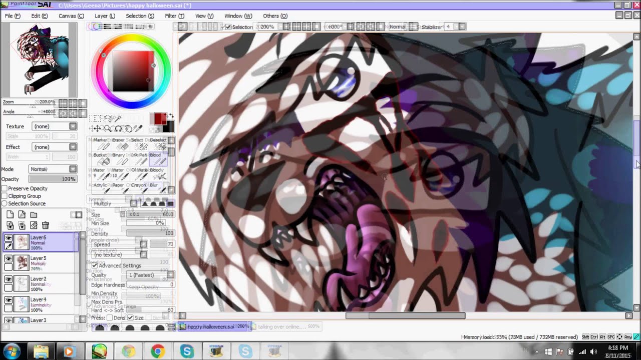Pick the rectangular selection tool
Viewport: 641px width, 360px height.
(x=97, y=118)
